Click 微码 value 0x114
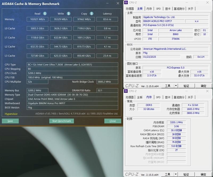The width and height of the screenshot is (213, 177). (x=201, y=57)
